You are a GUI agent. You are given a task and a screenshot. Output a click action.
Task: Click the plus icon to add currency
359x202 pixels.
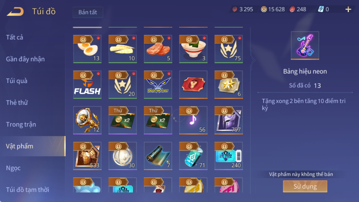(348, 9)
